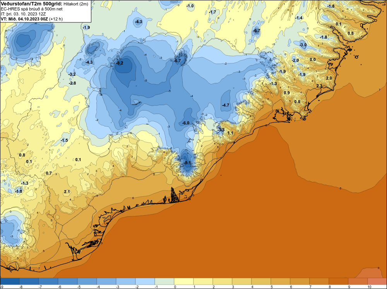Screen dimensions: 387x289
Task: Click legend swatch between 2 and 3
Action: (223, 281)
